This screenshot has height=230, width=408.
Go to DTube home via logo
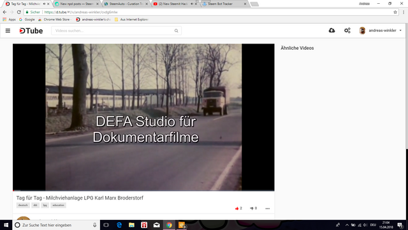coord(31,31)
